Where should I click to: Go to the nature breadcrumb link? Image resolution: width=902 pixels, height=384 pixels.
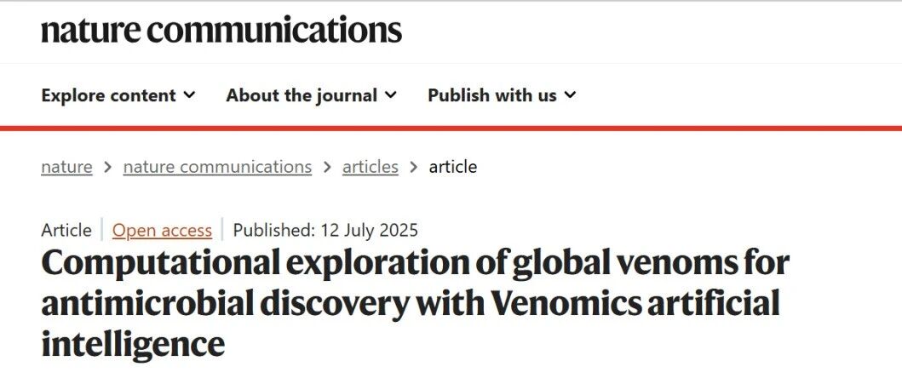(66, 167)
